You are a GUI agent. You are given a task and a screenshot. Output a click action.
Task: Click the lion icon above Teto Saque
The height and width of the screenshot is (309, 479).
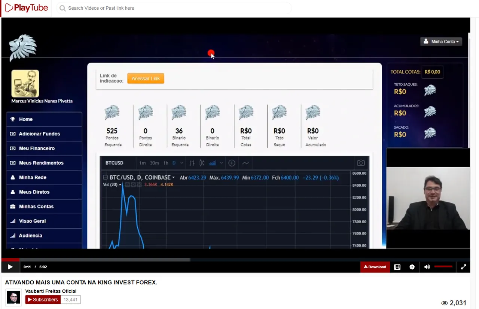click(280, 112)
